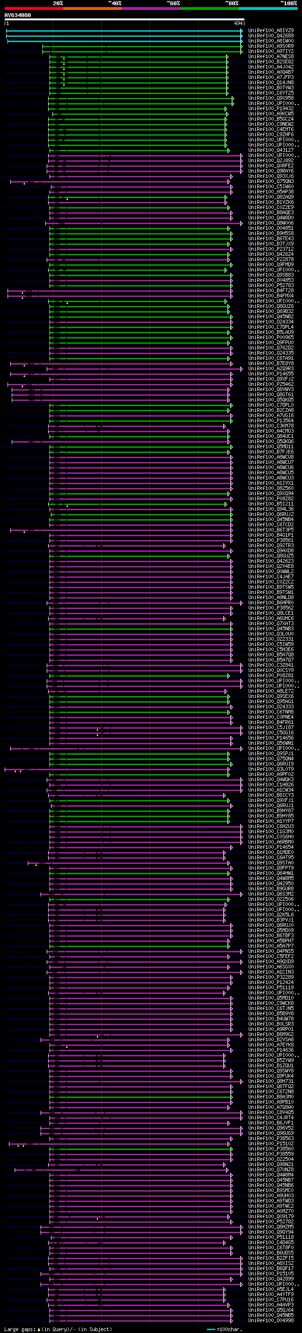The image size is (302, 1333).
Task: Click the white query sequence bar
Action: (125, 20)
